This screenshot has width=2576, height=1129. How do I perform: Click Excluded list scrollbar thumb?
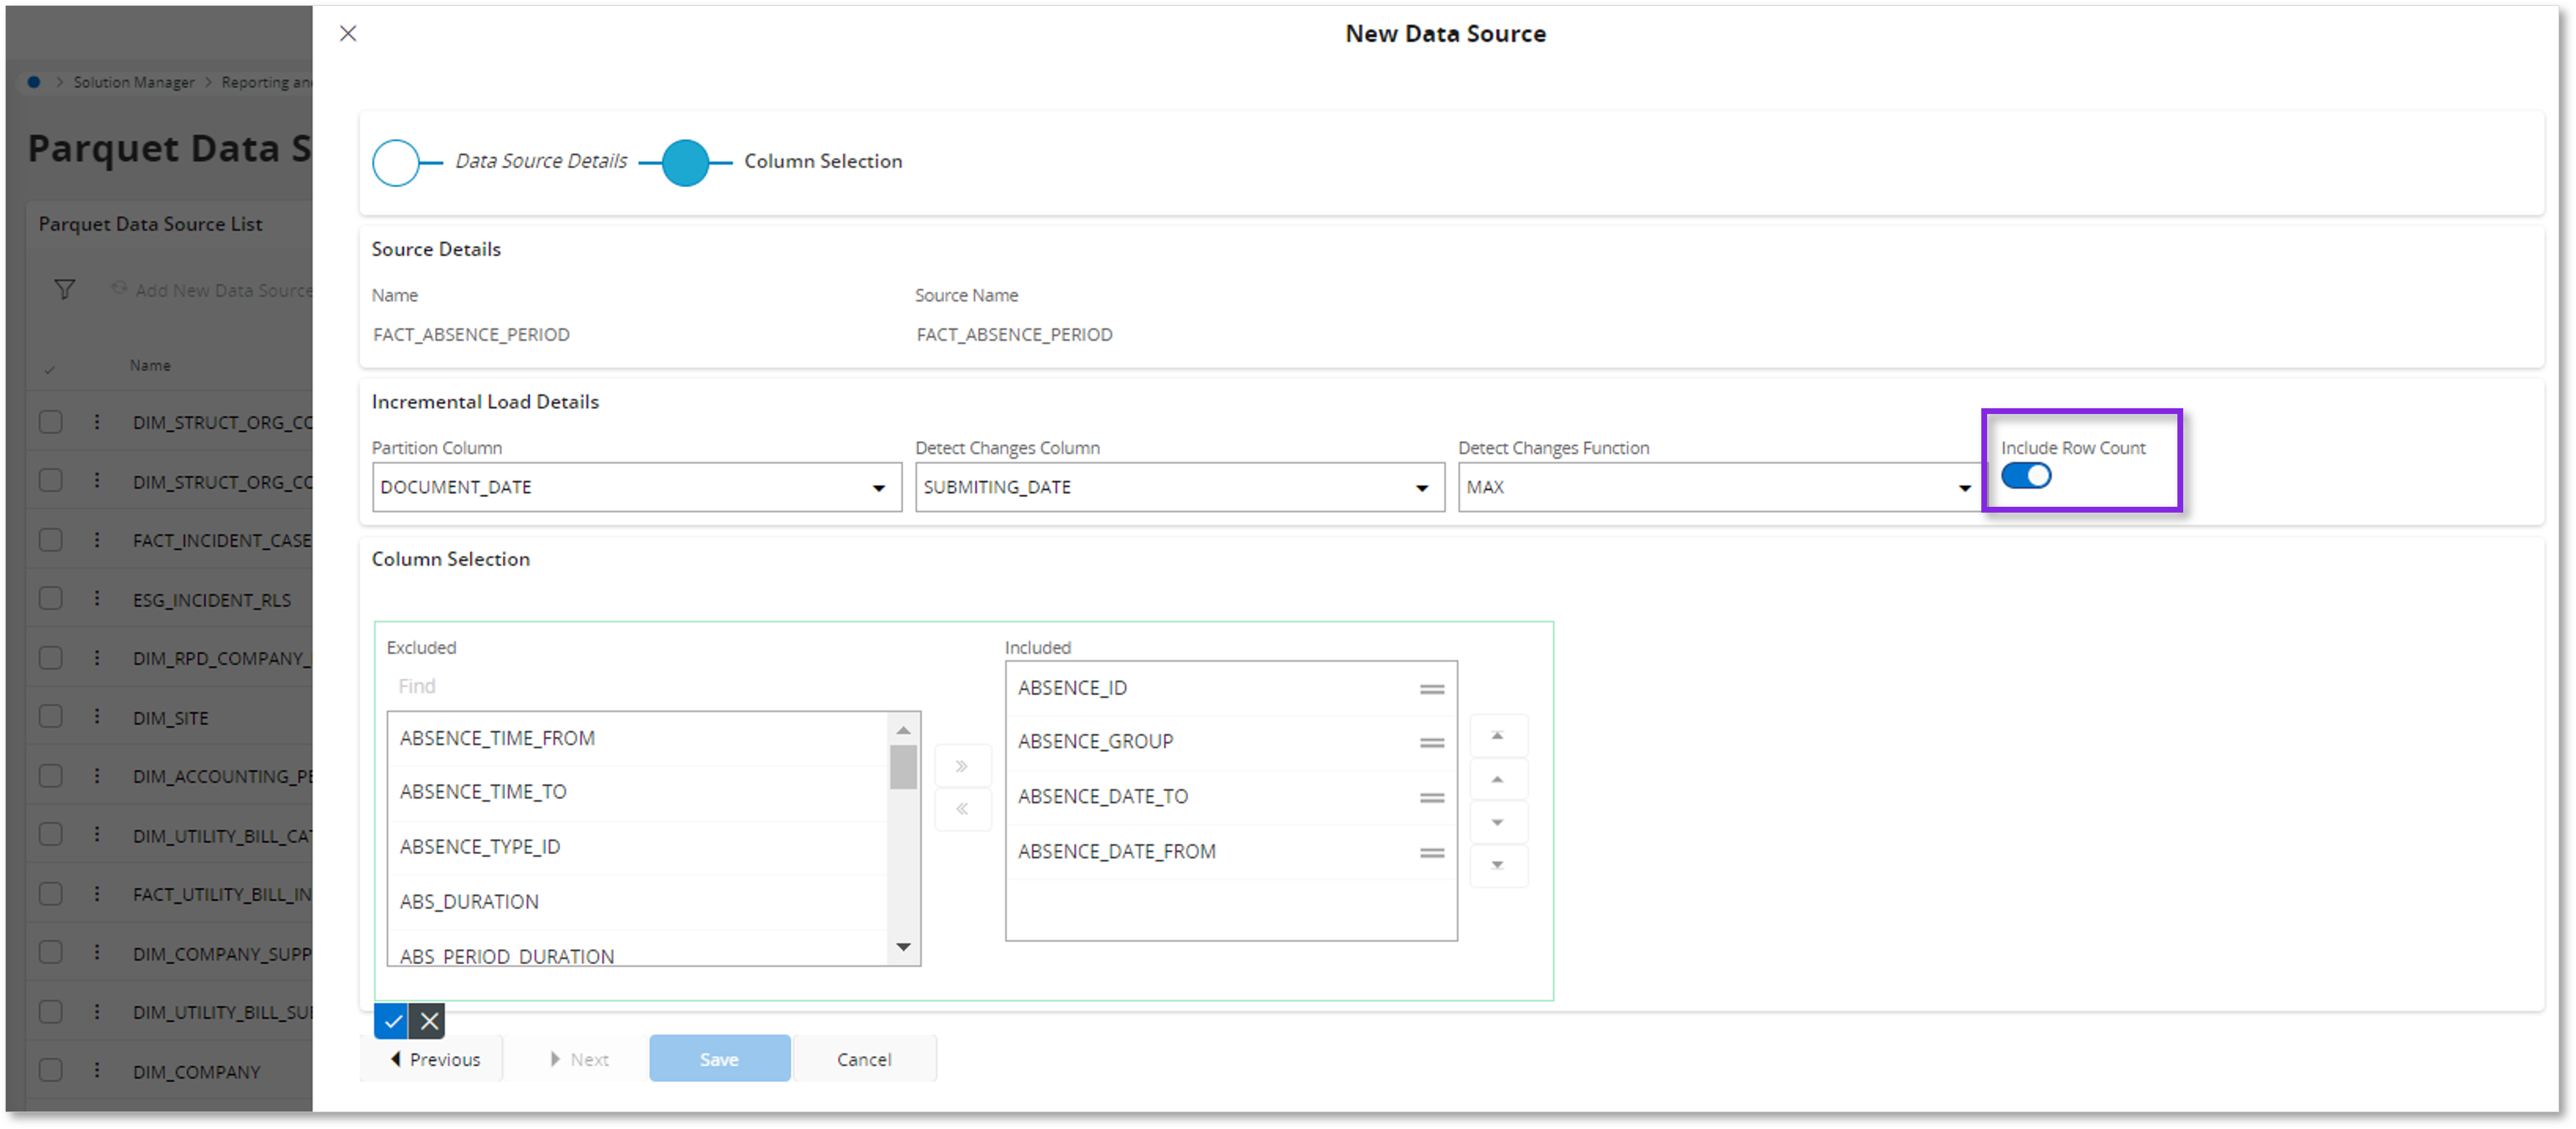pos(903,767)
